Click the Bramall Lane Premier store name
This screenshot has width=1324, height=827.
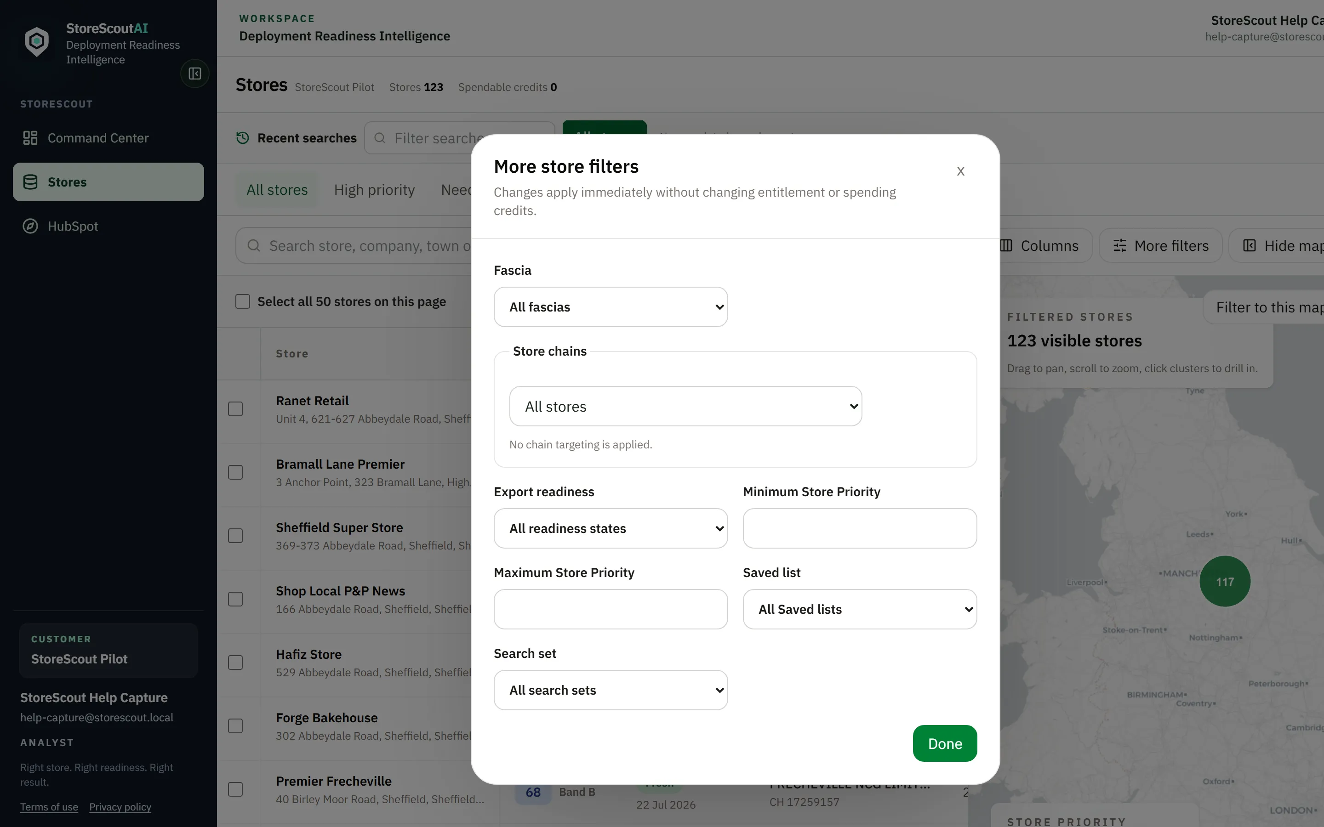point(340,464)
